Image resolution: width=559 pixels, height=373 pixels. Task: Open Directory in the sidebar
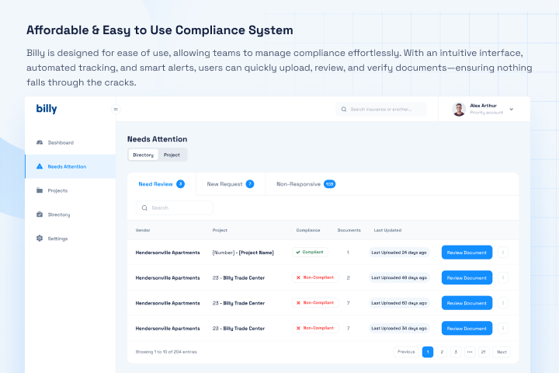click(70, 214)
